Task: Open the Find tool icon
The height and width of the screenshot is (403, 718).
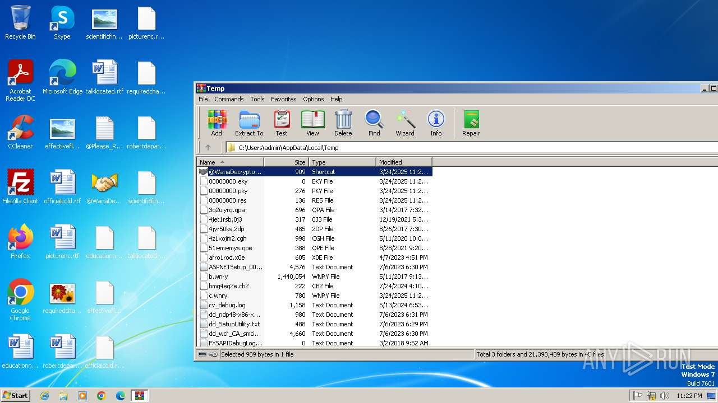Action: (374, 123)
